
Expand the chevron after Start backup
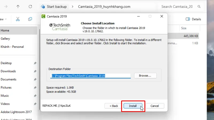click(72, 6)
